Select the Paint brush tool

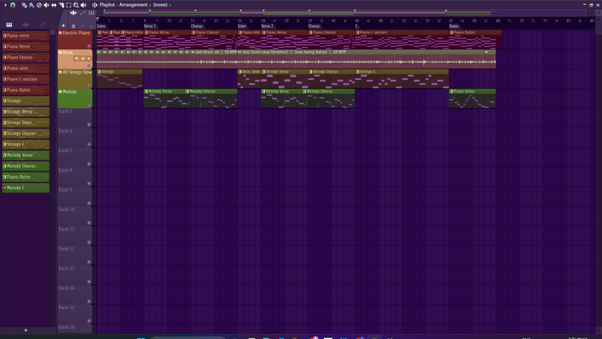click(x=31, y=5)
